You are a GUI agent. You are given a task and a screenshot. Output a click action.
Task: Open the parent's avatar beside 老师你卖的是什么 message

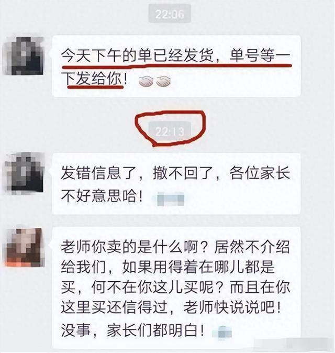(24, 247)
